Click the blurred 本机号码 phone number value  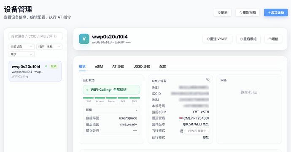coord(196,106)
